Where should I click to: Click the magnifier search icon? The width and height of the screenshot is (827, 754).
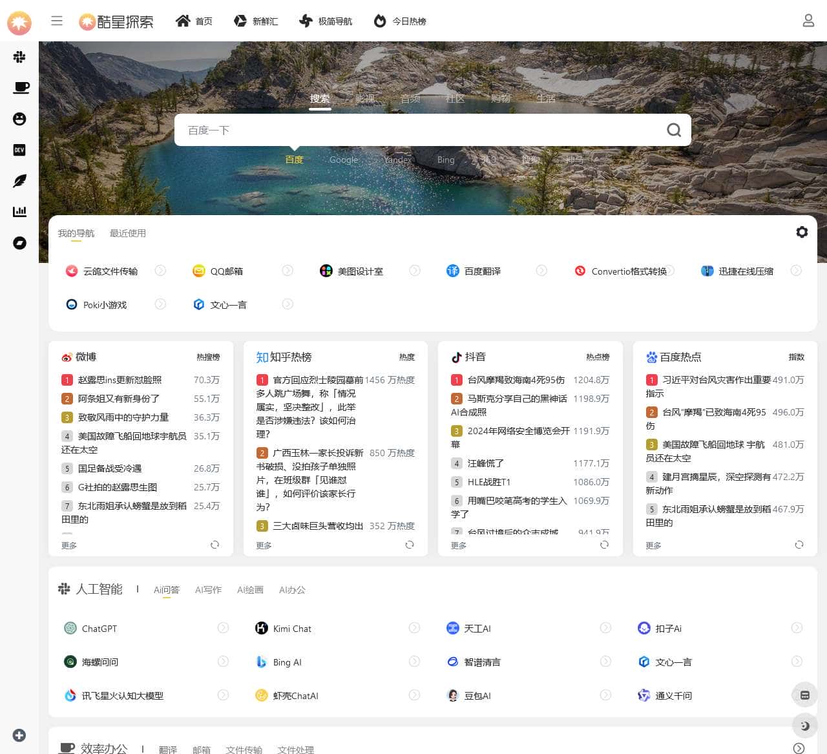click(674, 130)
